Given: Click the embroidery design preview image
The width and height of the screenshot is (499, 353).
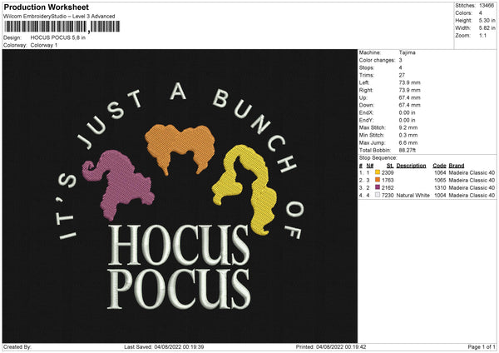Looking at the screenshot, I should (x=180, y=196).
